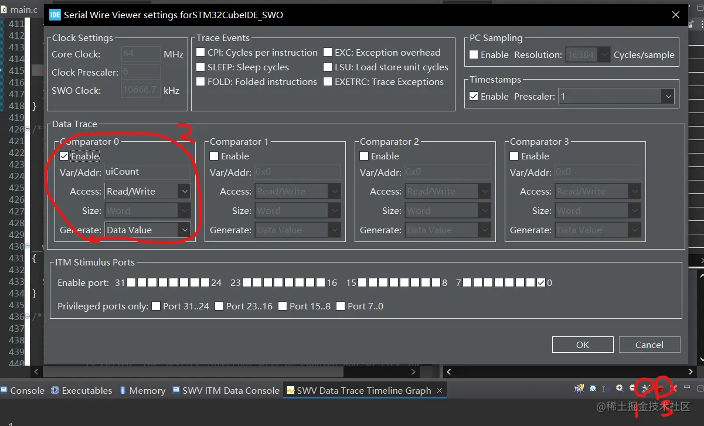Switch to the Memory tab
This screenshot has height=426, width=704.
[142, 390]
